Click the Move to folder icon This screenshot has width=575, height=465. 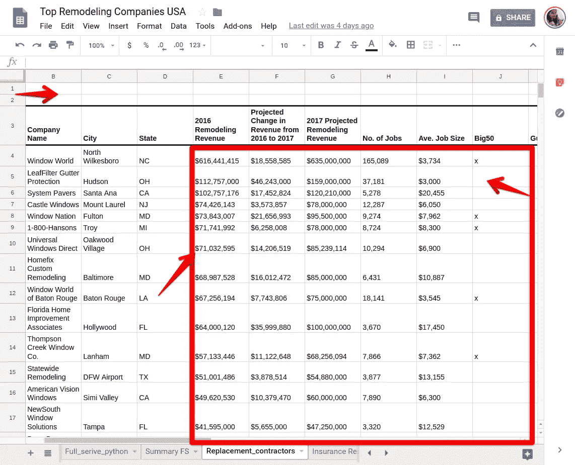pos(218,12)
